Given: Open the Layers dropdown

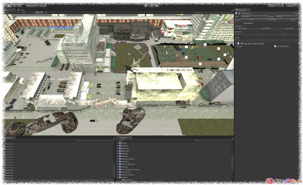Looking at the screenshot, I should (276, 6).
